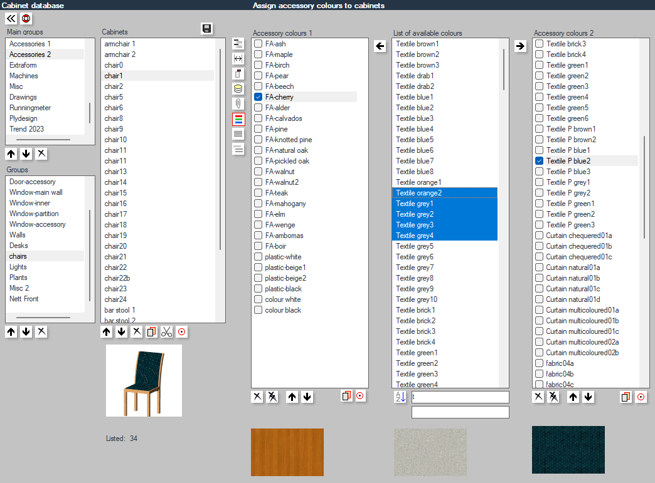Click the black horizontal lines icon
Viewport: 655px width, 483px height.
click(x=238, y=134)
